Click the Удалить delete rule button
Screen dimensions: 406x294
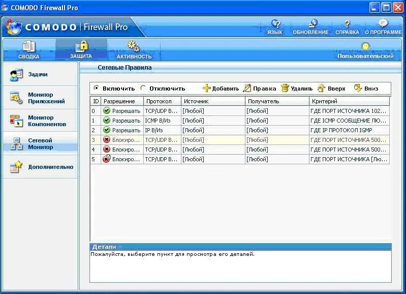click(297, 89)
